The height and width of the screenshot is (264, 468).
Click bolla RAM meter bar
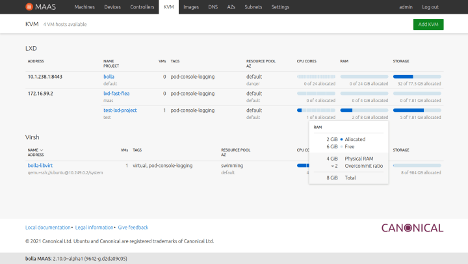[x=364, y=77]
